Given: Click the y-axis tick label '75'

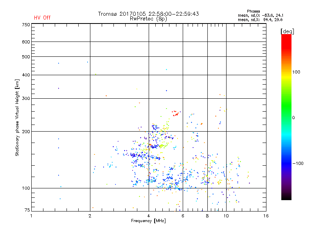Looking at the screenshot, I should [x=27, y=210].
